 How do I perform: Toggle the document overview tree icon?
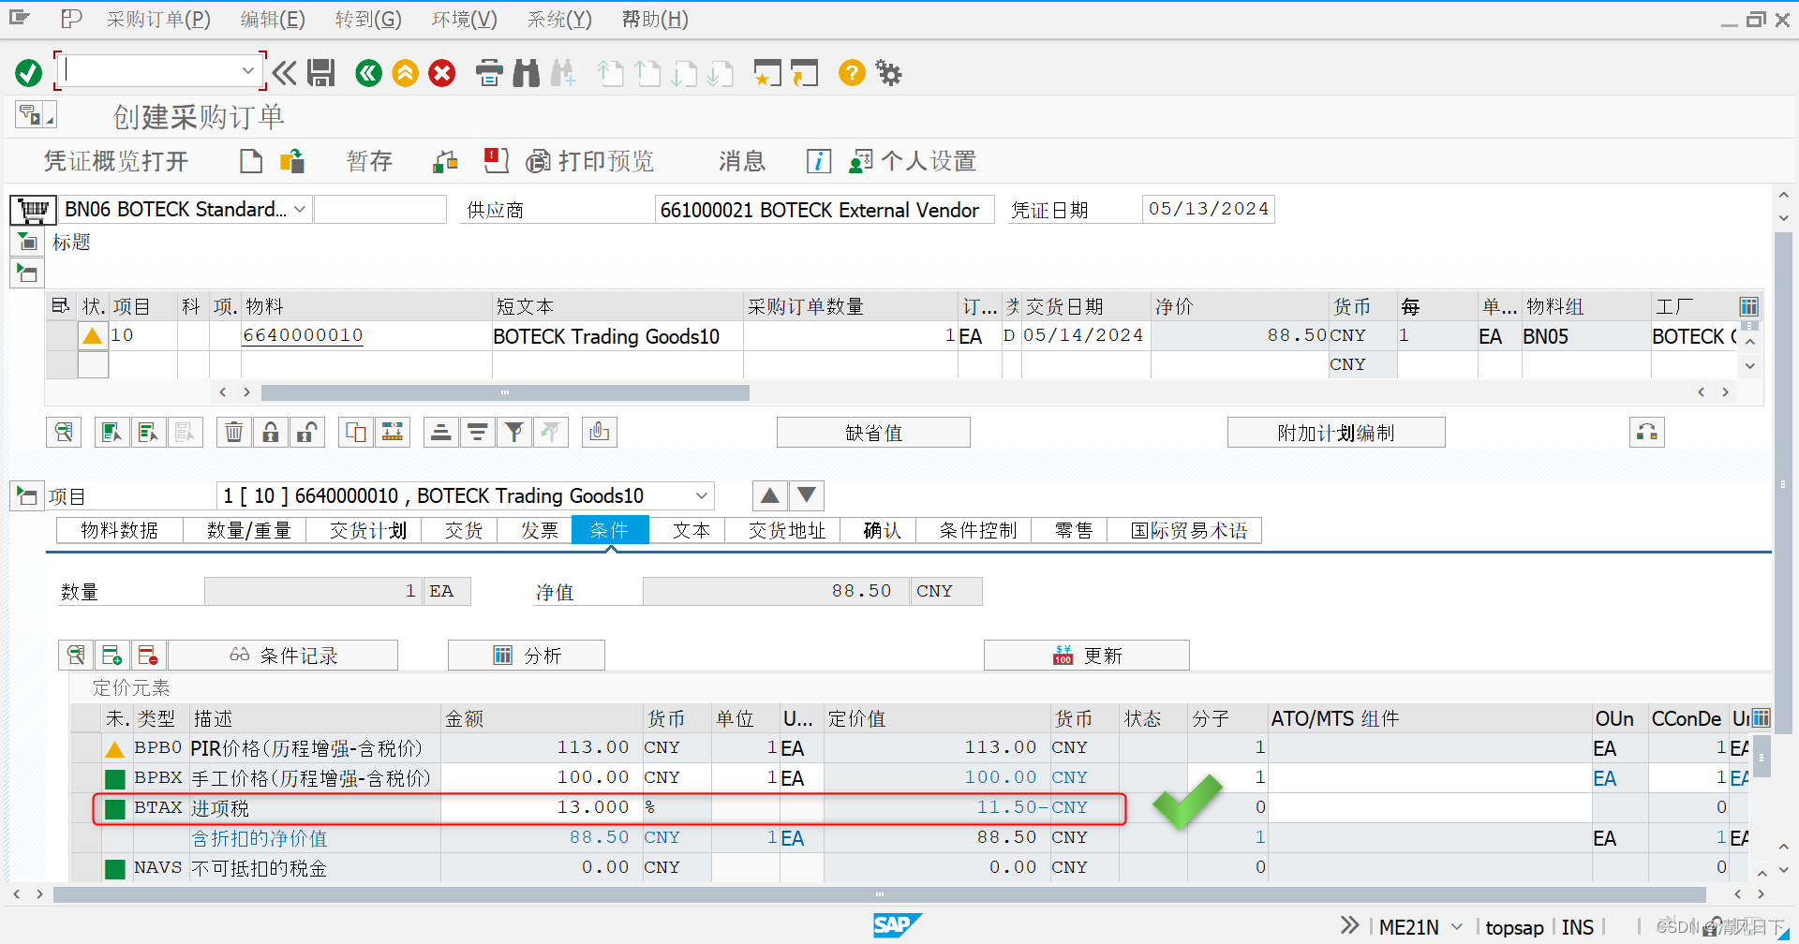(36, 115)
